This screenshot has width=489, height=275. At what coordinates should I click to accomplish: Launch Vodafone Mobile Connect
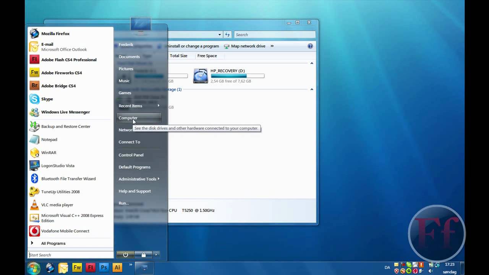click(71, 231)
